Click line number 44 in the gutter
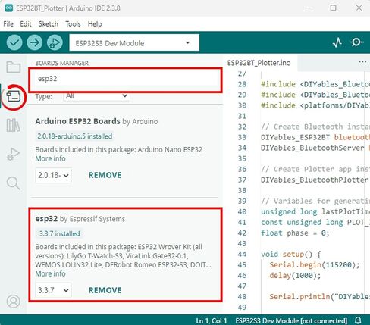 coord(242,254)
